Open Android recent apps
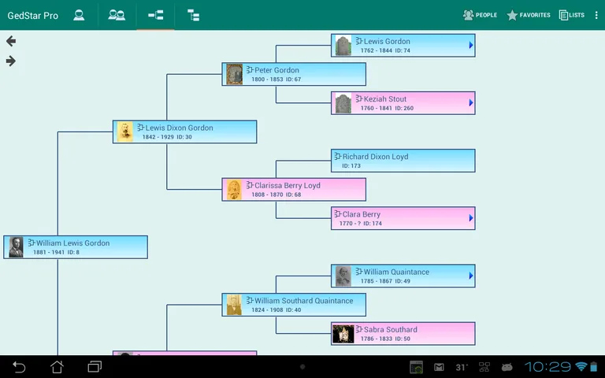605x378 pixels. click(95, 367)
